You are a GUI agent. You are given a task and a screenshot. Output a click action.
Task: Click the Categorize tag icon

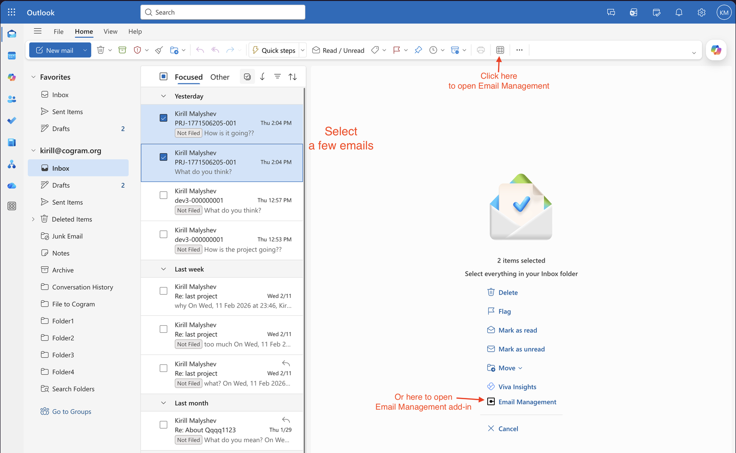click(375, 50)
